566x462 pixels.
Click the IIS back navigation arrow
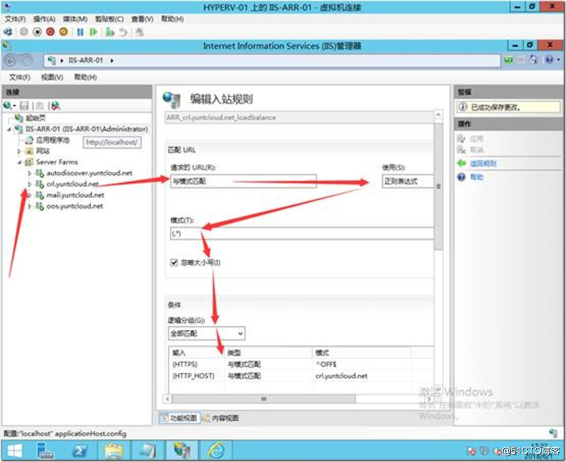tap(11, 61)
